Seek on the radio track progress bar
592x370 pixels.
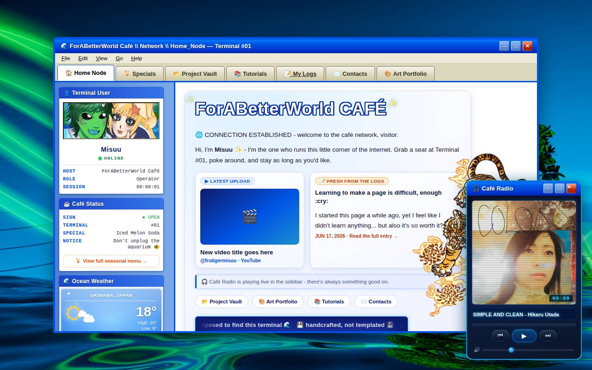[524, 325]
